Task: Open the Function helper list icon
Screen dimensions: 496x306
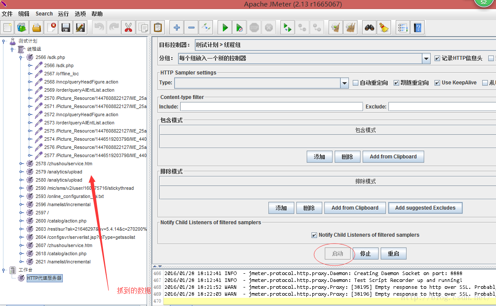Action: click(403, 28)
